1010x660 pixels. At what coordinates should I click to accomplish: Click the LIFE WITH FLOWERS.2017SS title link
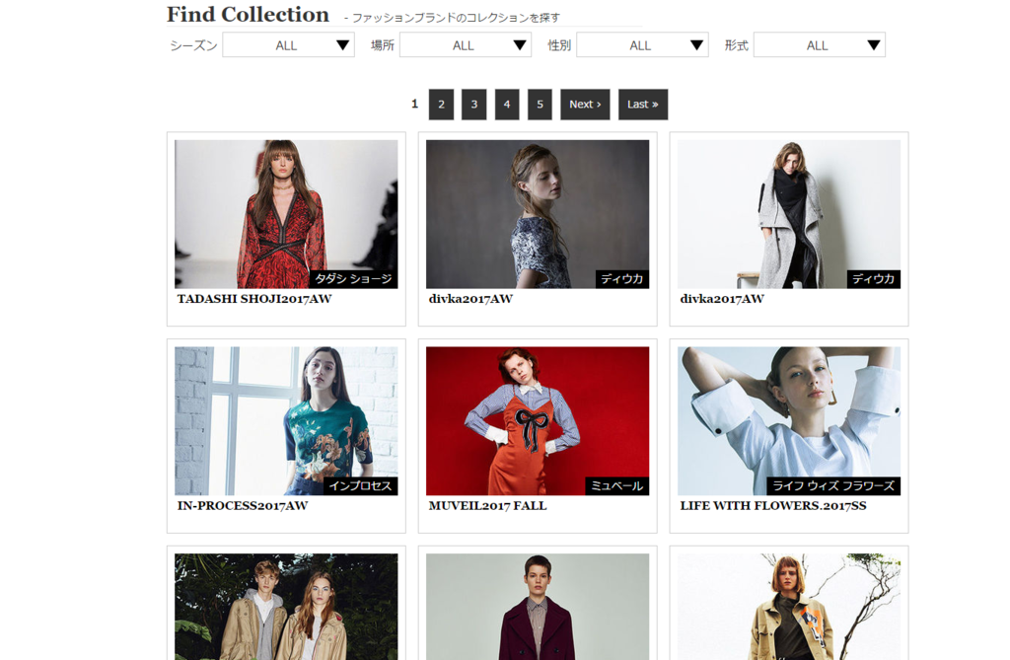(x=773, y=506)
